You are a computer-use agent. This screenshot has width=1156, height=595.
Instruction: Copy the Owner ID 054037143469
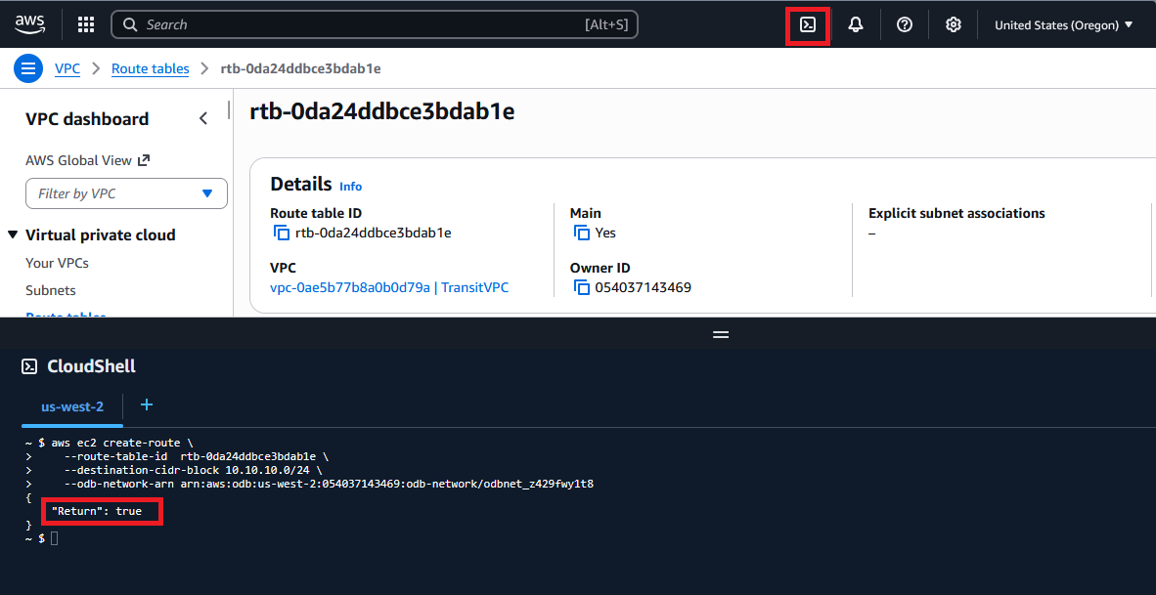[582, 287]
